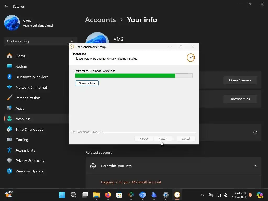Open Time & language settings

tap(36, 129)
